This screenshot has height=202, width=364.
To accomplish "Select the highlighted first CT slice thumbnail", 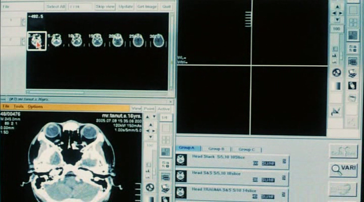I will coord(37,41).
